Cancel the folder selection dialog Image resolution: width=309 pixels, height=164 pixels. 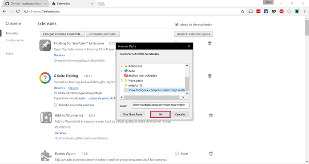[x=180, y=114]
